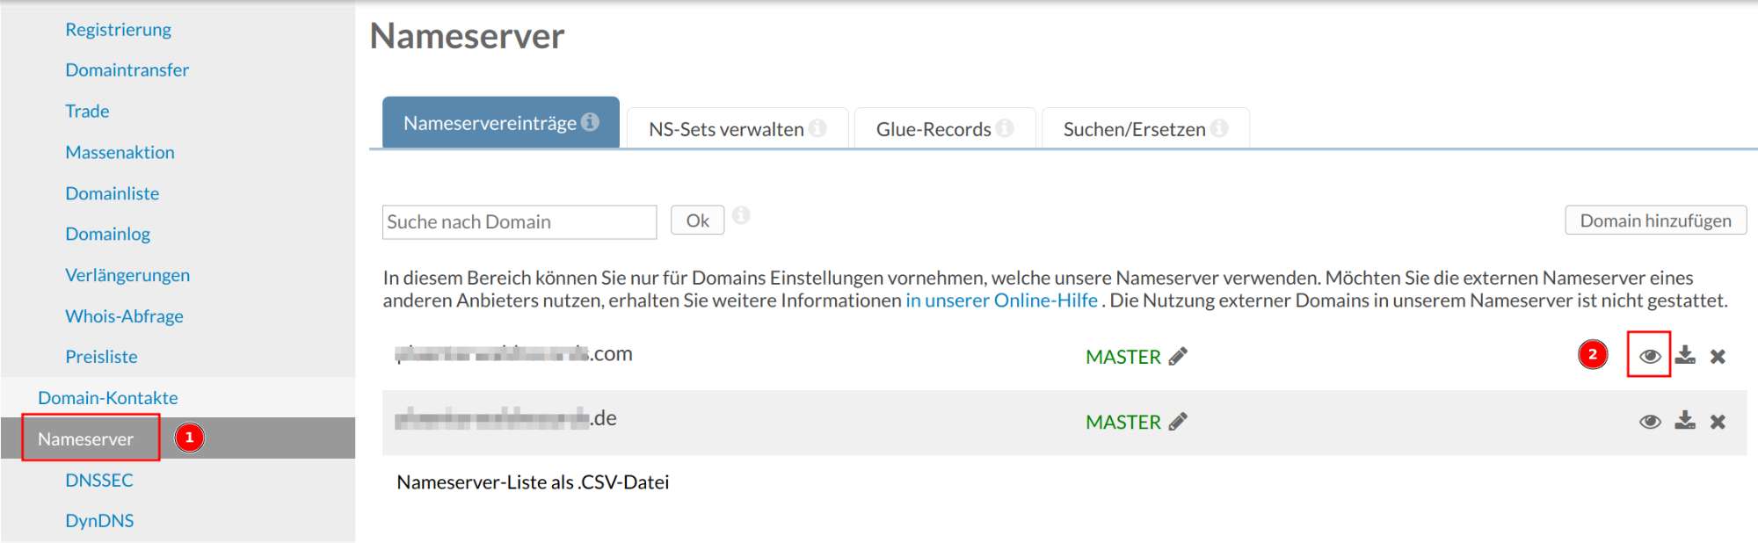This screenshot has height=543, width=1758.
Task: Click the Ok search button
Action: tap(697, 221)
